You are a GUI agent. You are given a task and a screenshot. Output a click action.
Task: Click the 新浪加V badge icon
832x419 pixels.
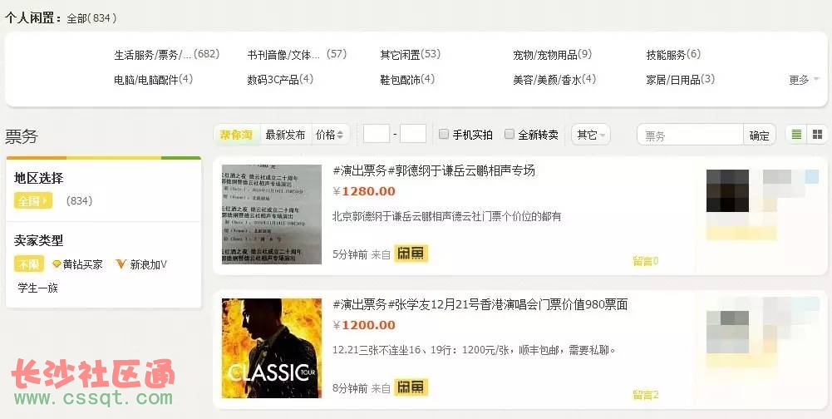coord(121,264)
